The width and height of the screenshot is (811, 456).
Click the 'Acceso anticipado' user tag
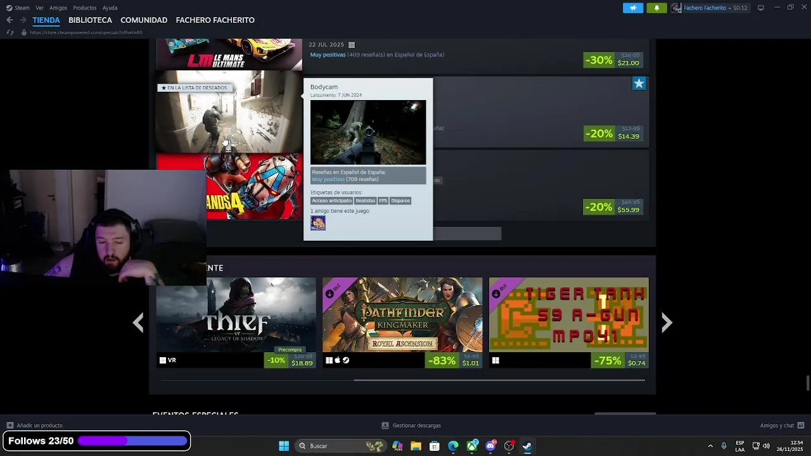(331, 201)
